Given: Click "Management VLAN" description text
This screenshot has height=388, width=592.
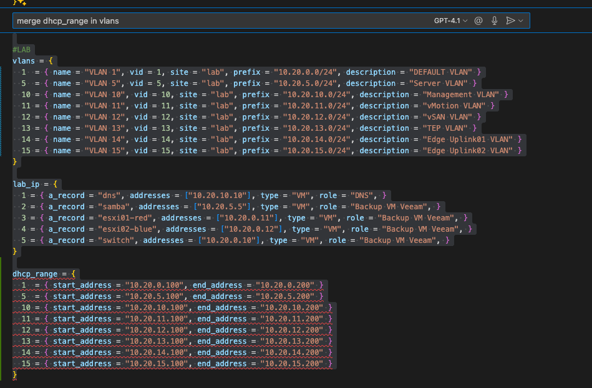Looking at the screenshot, I should (461, 94).
